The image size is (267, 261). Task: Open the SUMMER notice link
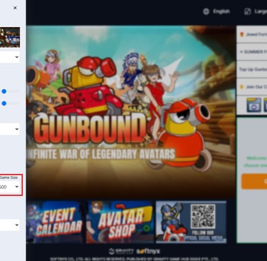pos(252,51)
